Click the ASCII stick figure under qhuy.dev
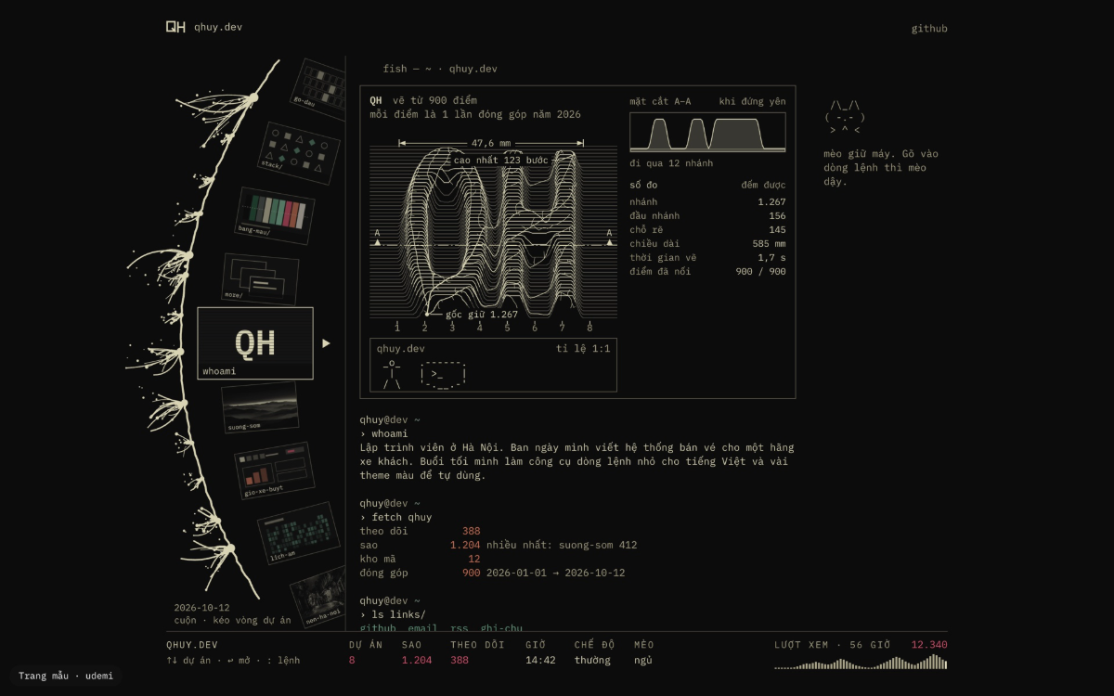1114x696 pixels. click(x=392, y=374)
